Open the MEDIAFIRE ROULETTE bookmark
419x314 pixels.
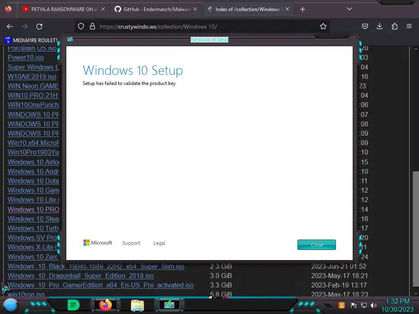point(31,40)
